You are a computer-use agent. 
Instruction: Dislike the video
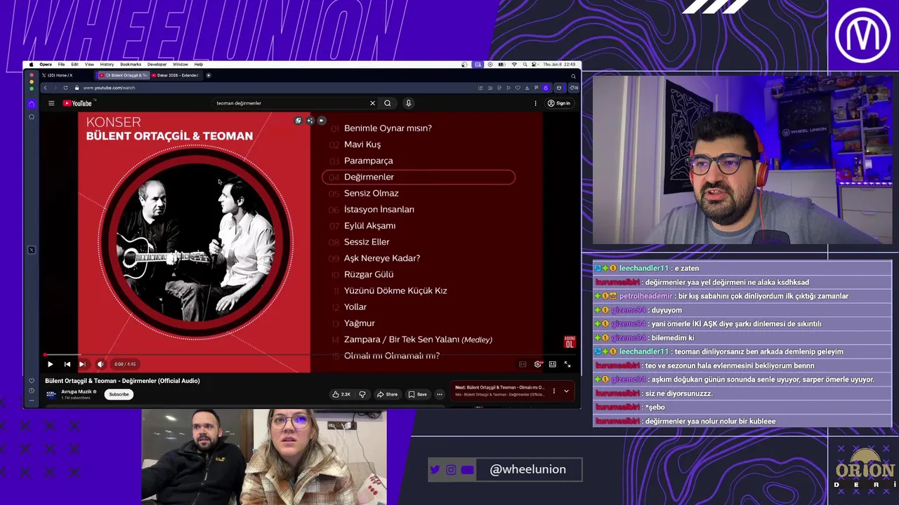(x=362, y=394)
